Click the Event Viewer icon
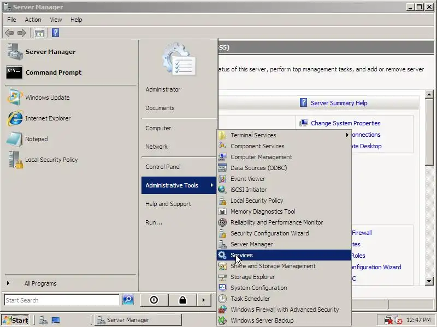Viewport: 437px width, 327px height. (222, 179)
